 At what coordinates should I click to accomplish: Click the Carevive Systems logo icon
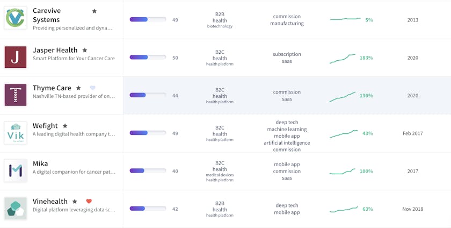pos(15,19)
